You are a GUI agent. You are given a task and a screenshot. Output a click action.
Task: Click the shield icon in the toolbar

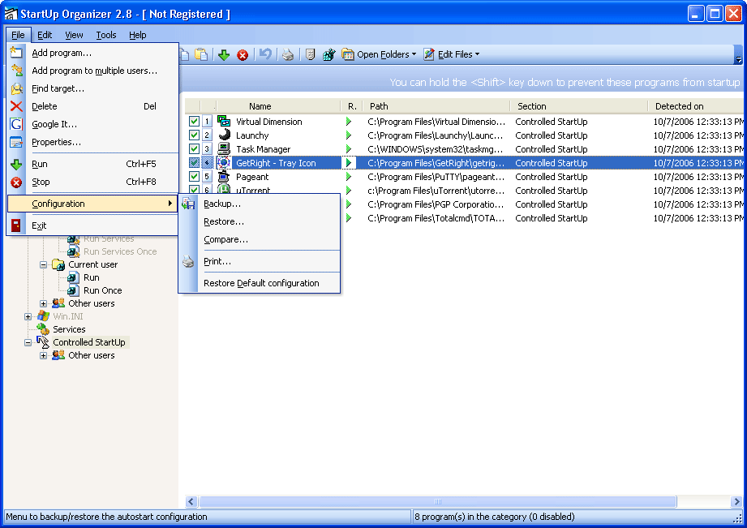point(310,55)
